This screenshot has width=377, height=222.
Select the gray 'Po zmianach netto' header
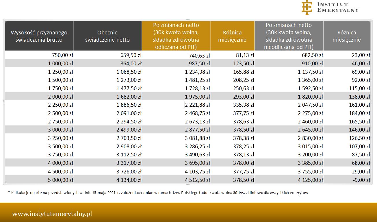click(289, 36)
